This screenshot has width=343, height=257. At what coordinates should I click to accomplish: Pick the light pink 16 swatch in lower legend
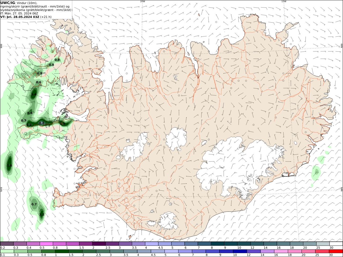coord(281,251)
